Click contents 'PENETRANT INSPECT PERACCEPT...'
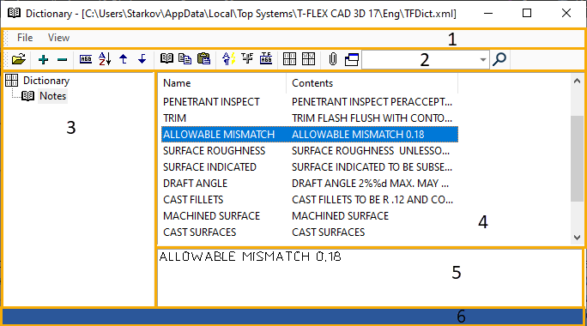The width and height of the screenshot is (587, 326). [x=372, y=102]
